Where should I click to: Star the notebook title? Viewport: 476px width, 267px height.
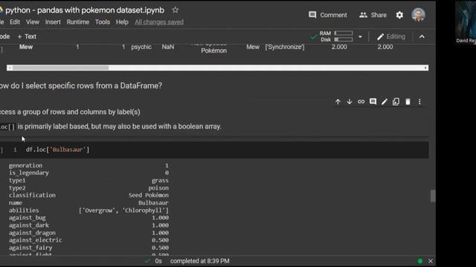coord(176,10)
